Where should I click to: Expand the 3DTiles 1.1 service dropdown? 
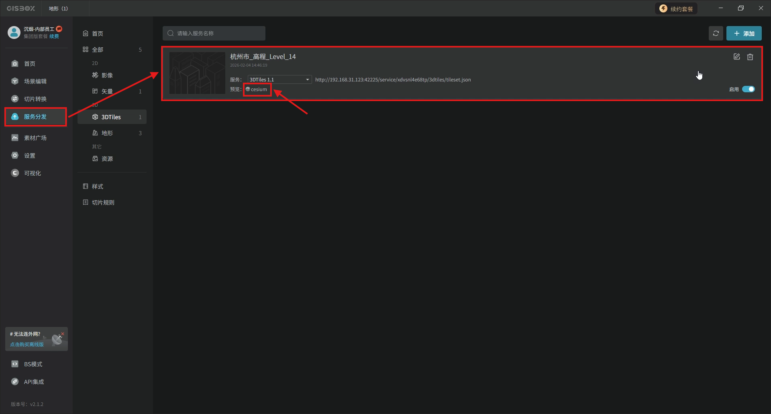click(x=279, y=80)
